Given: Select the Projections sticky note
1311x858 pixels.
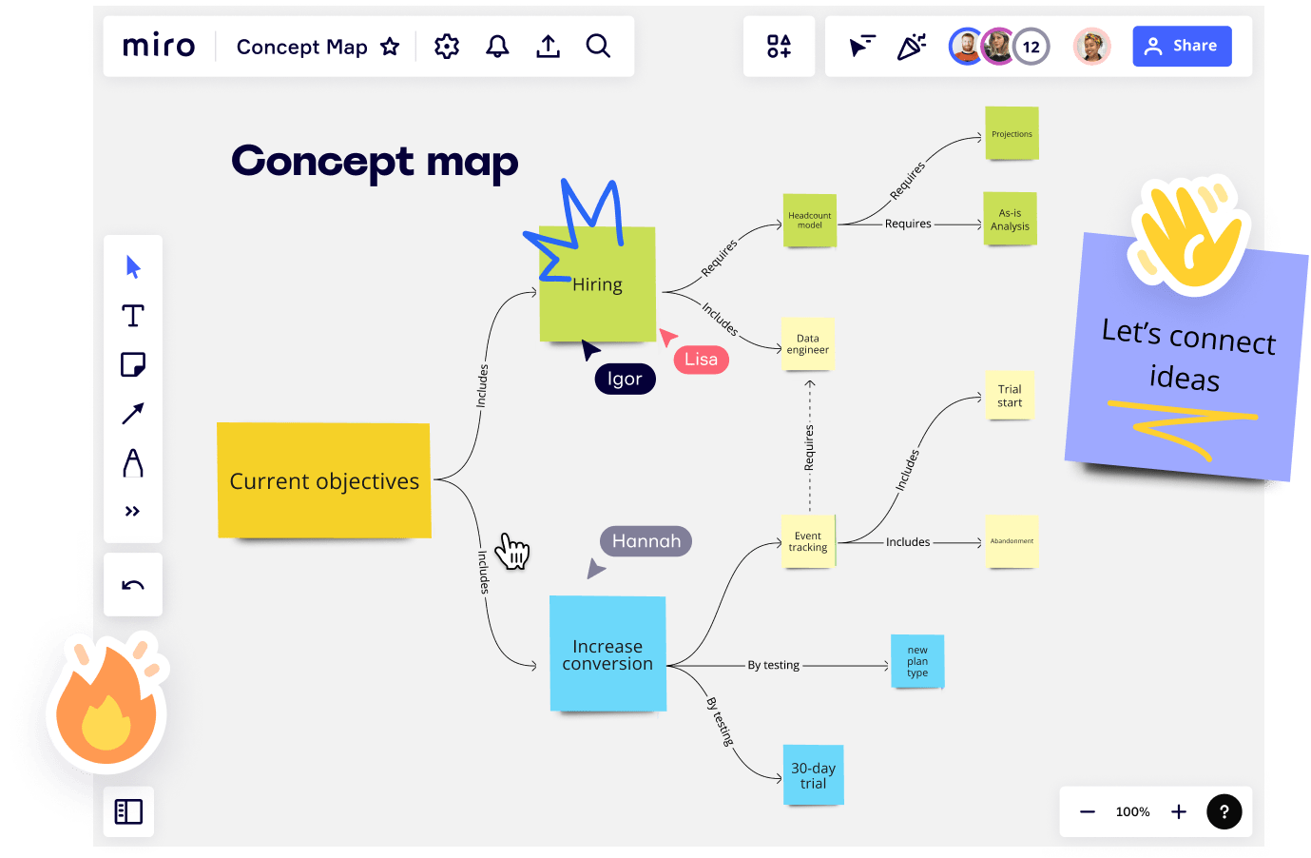Looking at the screenshot, I should click(1012, 133).
